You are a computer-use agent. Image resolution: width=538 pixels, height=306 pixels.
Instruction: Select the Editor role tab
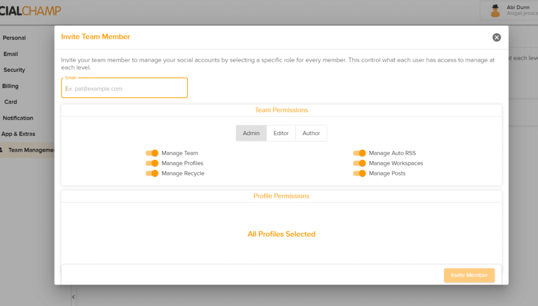click(x=281, y=133)
